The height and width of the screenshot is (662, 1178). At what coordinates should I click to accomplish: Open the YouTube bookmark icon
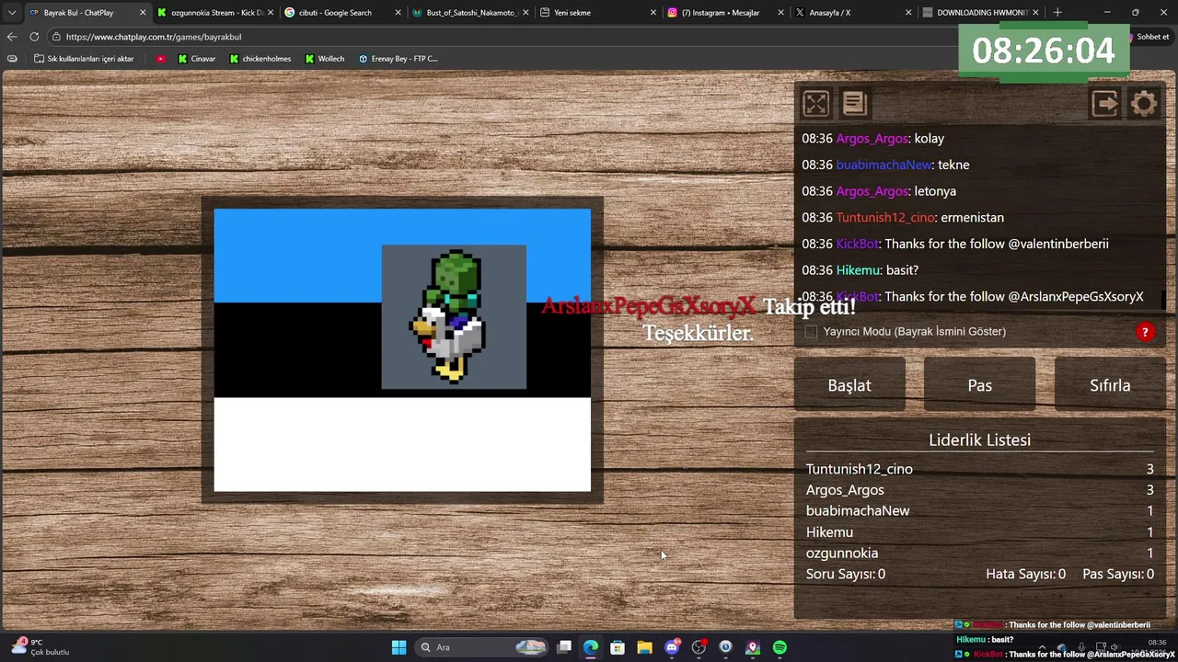coord(161,59)
